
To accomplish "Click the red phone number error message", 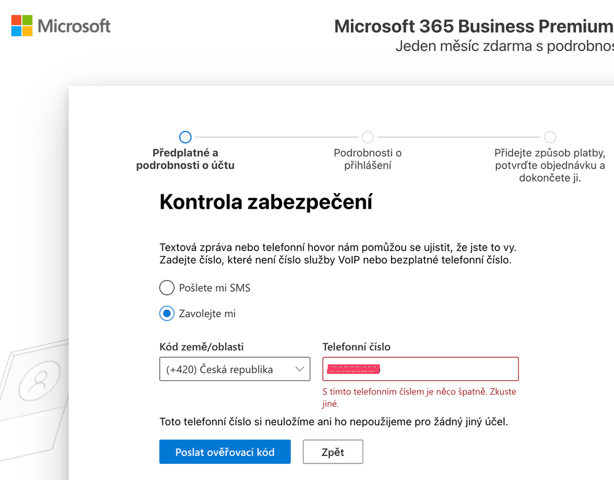I will point(419,398).
